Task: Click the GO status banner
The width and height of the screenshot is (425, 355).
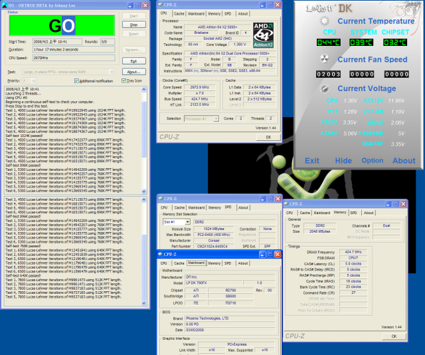Action: click(x=62, y=25)
